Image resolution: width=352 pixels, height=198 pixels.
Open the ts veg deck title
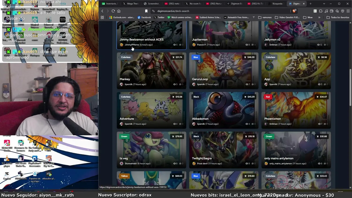124,158
